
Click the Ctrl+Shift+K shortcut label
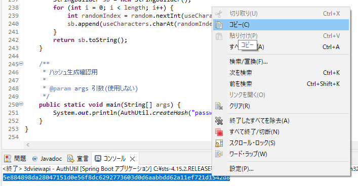pos(323,84)
